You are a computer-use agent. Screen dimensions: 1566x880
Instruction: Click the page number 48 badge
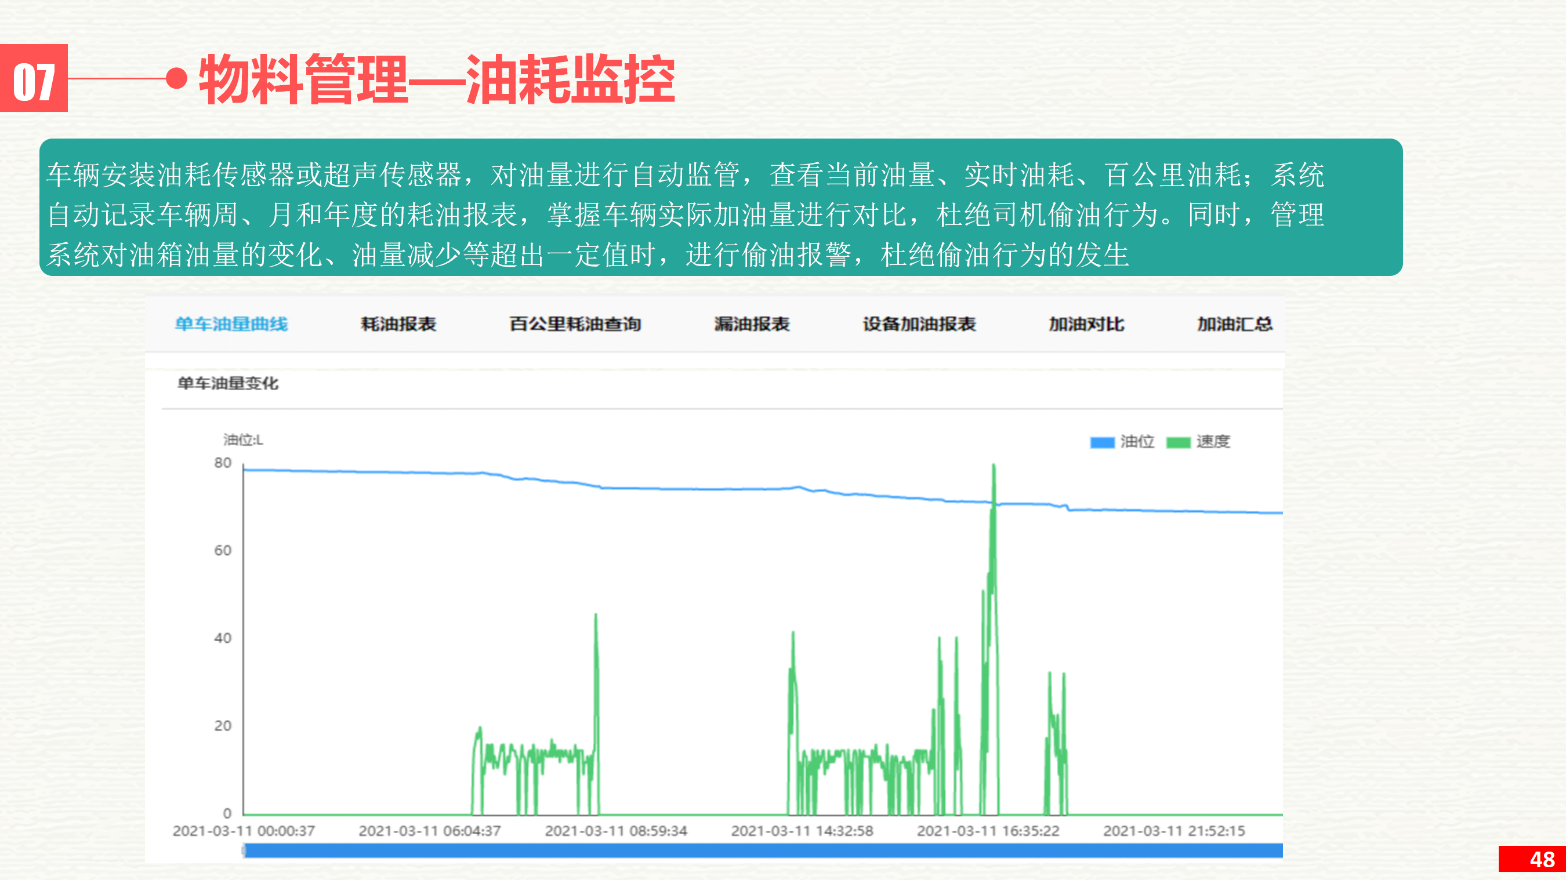coord(1532,859)
